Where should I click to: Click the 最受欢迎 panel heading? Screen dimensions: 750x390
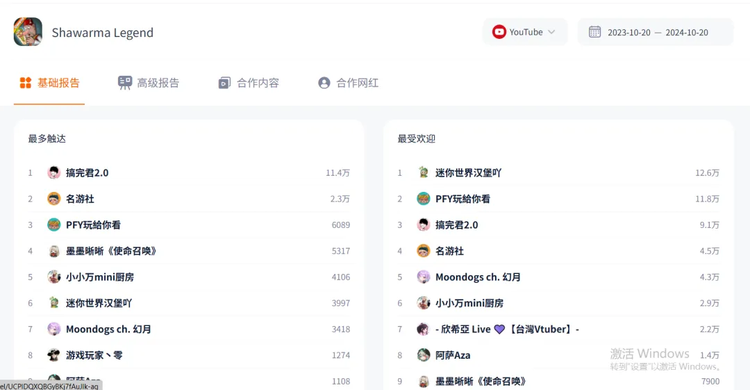(x=416, y=138)
